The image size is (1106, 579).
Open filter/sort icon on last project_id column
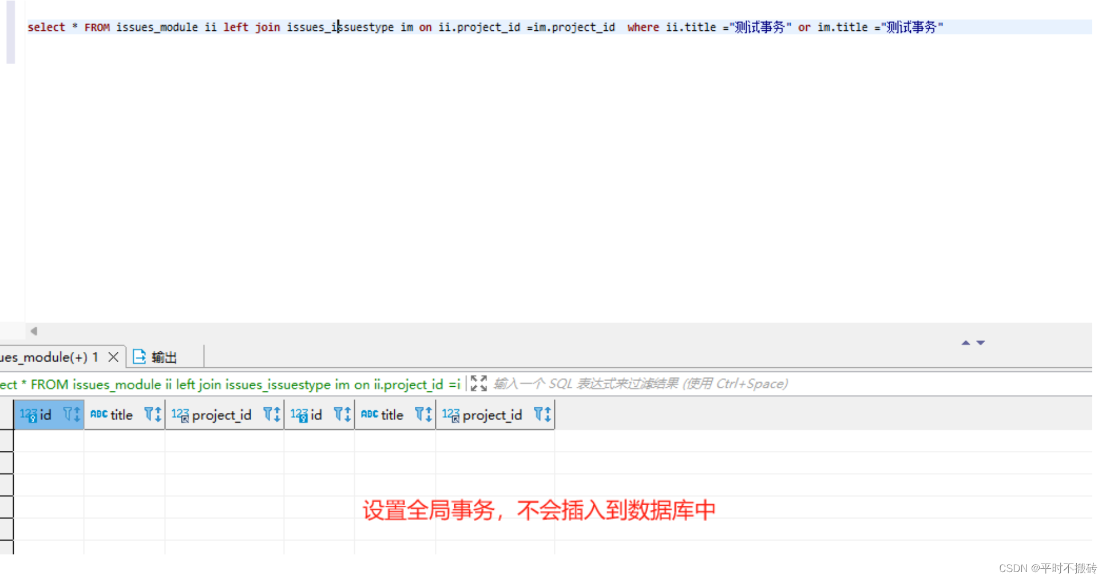tap(542, 414)
